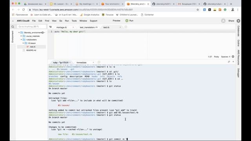
Task: Close the Immediate terminal tab
Action: [x=93, y=63]
